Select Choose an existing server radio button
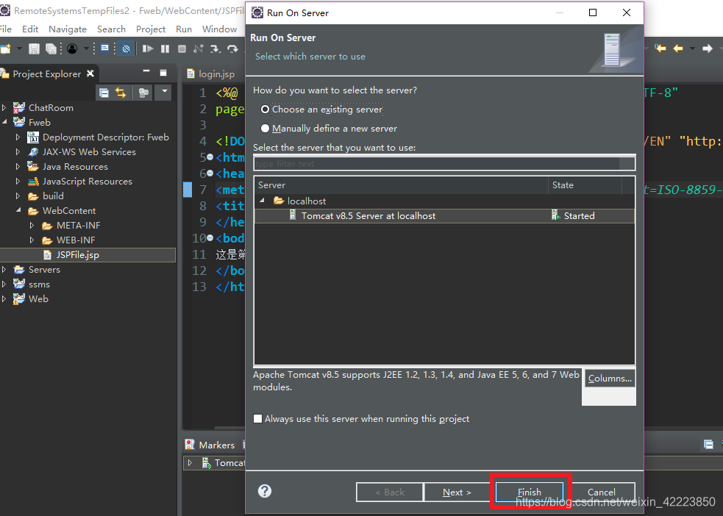Image resolution: width=723 pixels, height=516 pixels. [265, 109]
